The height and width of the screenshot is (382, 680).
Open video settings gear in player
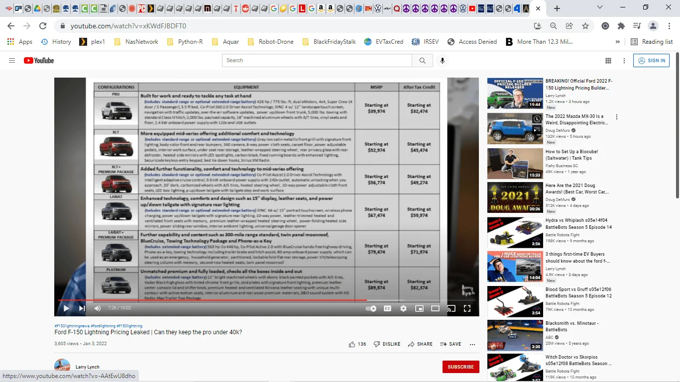[403, 308]
